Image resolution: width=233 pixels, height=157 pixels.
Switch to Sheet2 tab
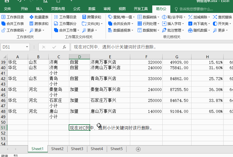(x=57, y=149)
